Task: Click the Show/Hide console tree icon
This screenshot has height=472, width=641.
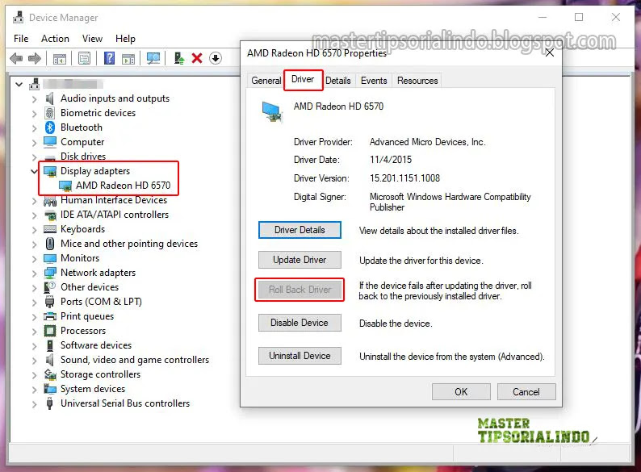Action: click(x=59, y=58)
